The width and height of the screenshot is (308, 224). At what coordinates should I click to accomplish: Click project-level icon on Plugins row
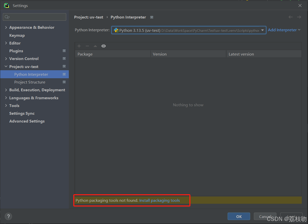[x=64, y=51]
